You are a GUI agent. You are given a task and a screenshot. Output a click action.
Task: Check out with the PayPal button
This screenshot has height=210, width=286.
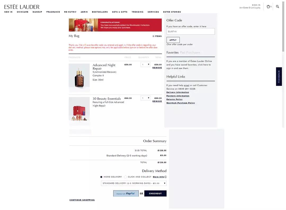pos(126,193)
